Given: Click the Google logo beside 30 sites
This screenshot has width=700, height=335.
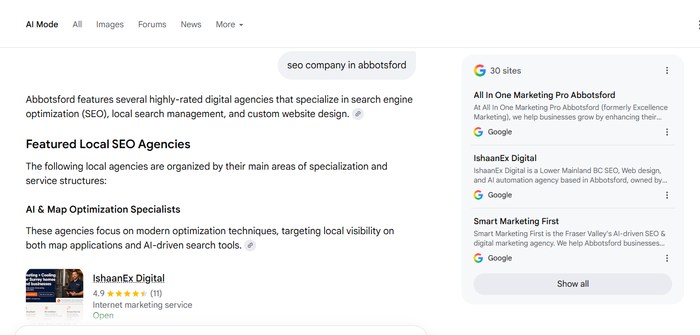Looking at the screenshot, I should (x=480, y=71).
